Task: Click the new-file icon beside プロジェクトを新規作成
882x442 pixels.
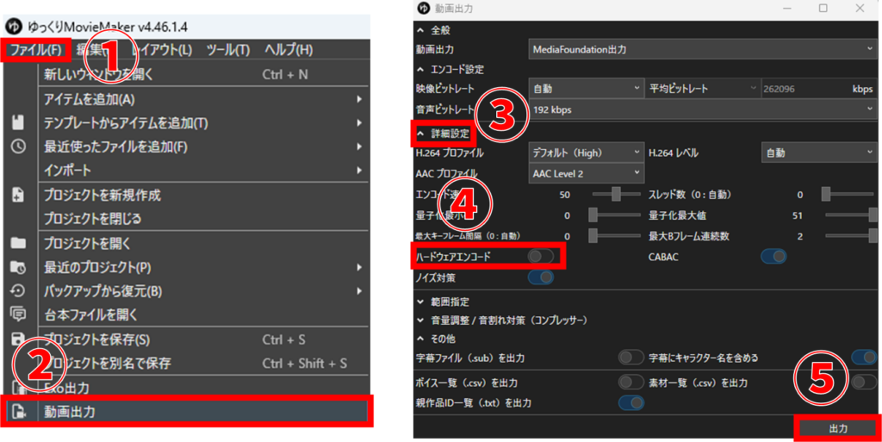Action: click(x=18, y=195)
